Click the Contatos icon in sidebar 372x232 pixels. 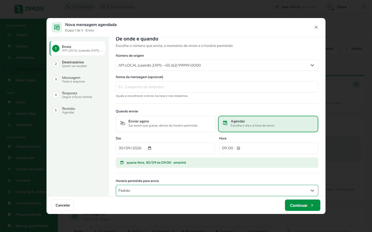click(x=9, y=180)
